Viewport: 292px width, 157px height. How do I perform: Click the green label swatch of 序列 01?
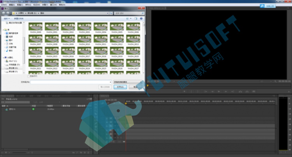click(x=33, y=109)
